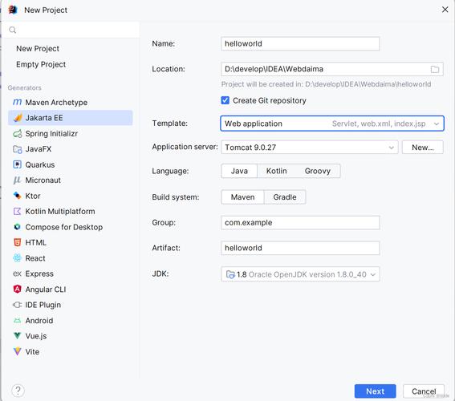Click the Cancel button
This screenshot has width=455, height=401.
tap(424, 391)
